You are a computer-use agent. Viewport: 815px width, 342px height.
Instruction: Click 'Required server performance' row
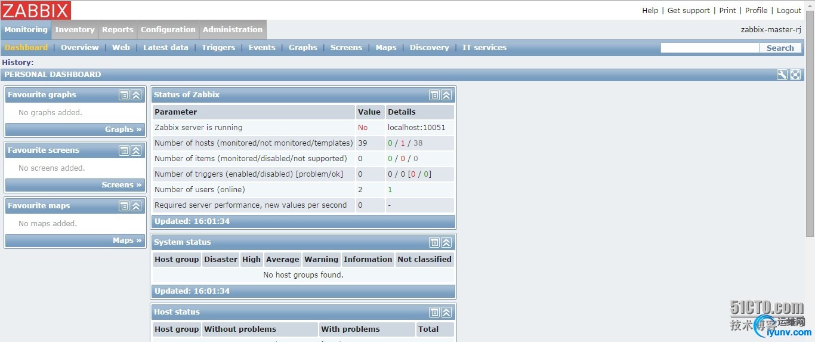[303, 205]
